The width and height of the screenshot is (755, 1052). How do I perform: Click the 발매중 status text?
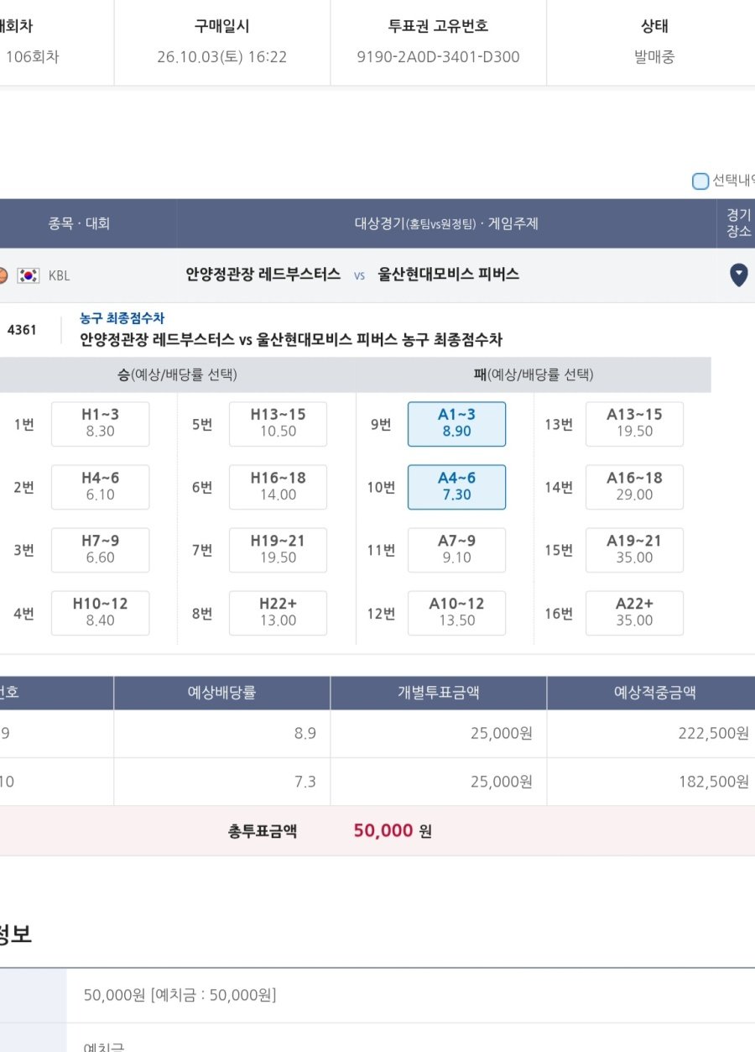click(654, 57)
